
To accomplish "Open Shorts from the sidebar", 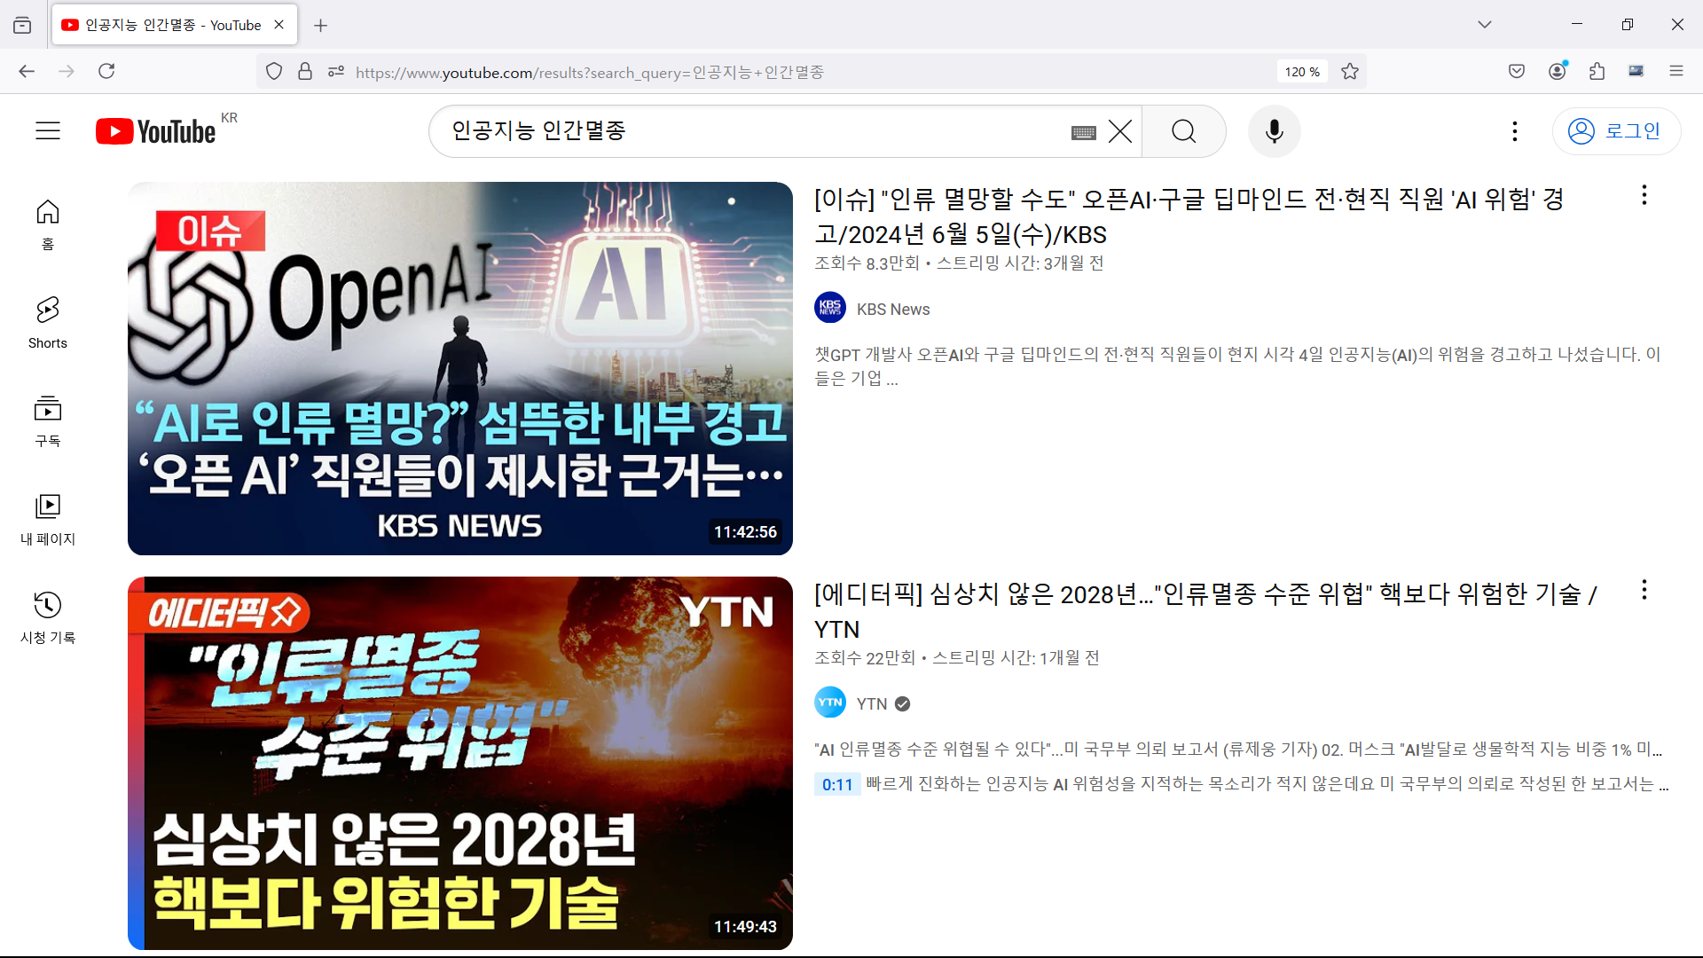I will click(x=48, y=322).
